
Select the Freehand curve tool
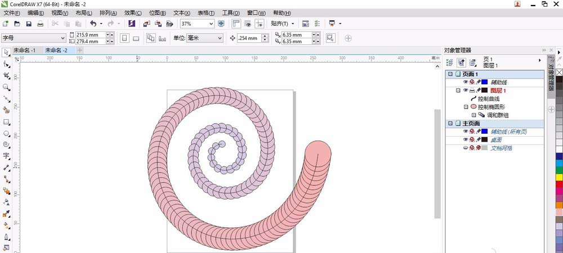tap(6, 98)
